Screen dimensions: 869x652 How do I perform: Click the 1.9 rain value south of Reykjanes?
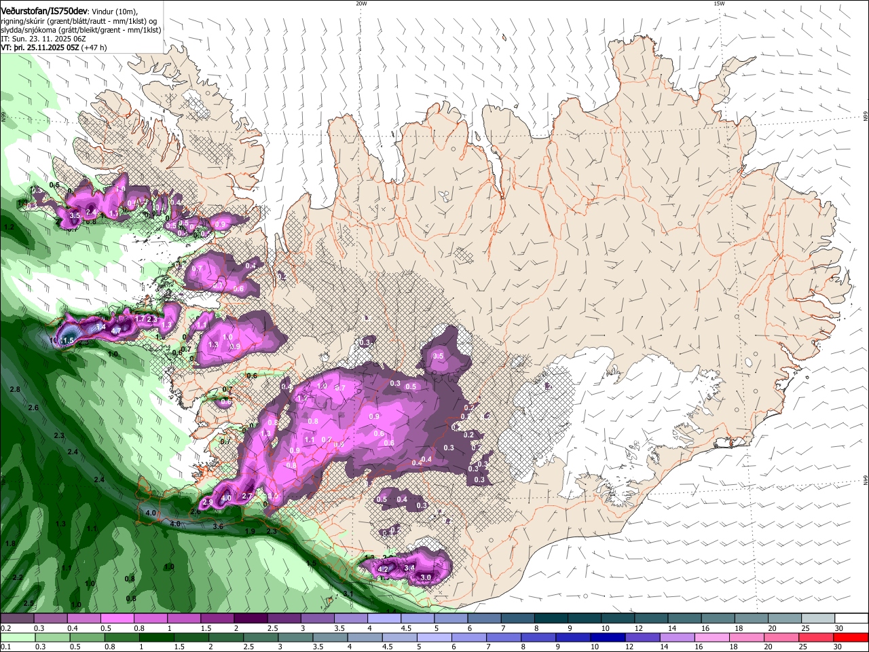[x=250, y=531]
